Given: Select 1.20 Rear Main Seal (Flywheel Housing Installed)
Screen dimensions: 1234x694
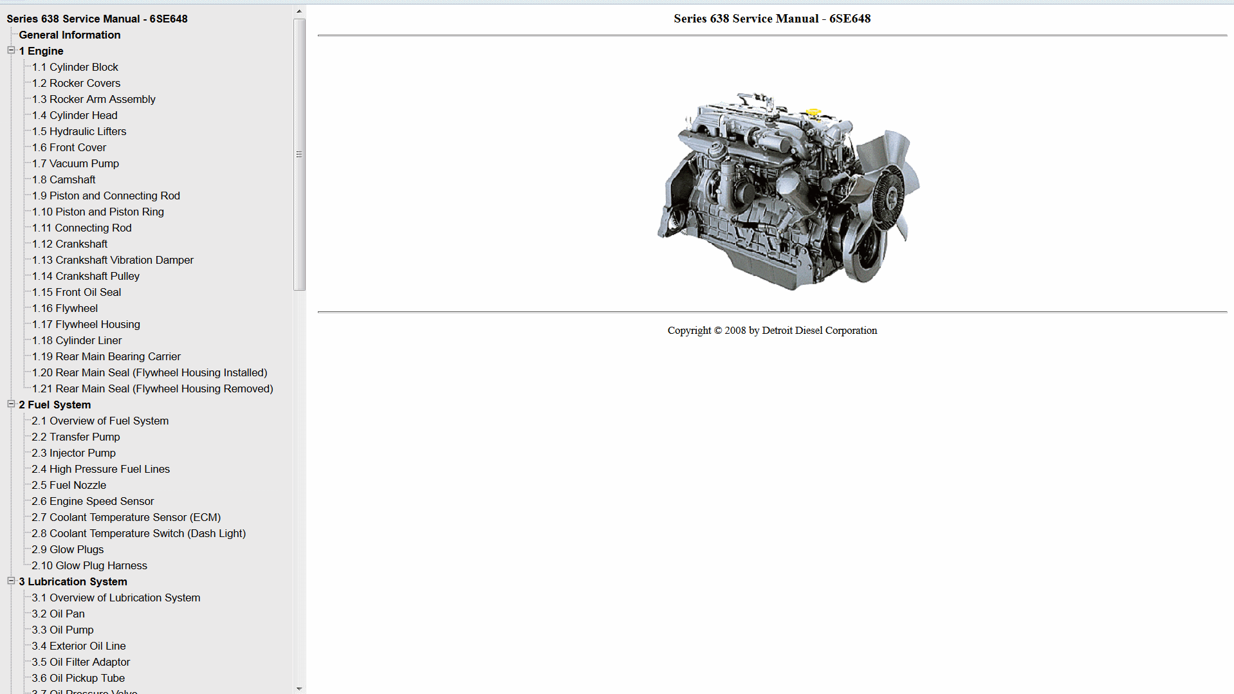Looking at the screenshot, I should coord(149,372).
